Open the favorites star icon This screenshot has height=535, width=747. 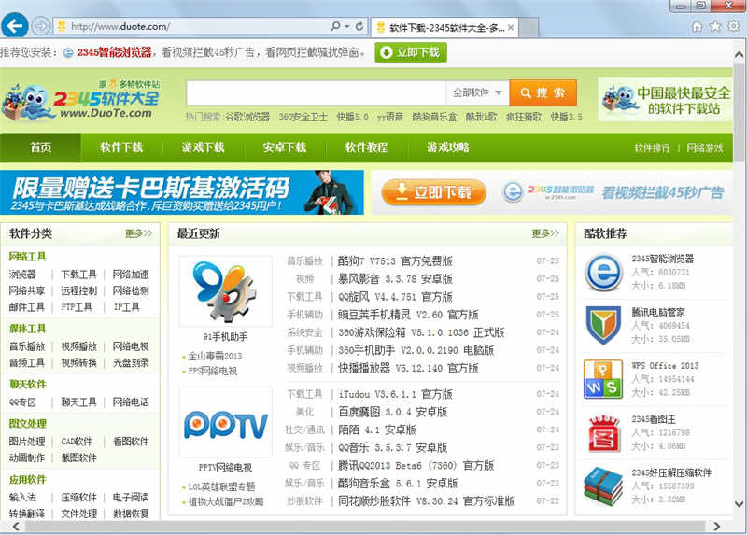coord(715,27)
